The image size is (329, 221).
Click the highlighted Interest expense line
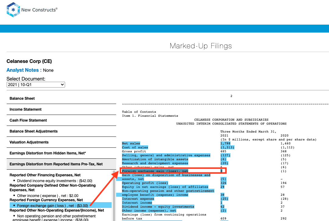[138, 199]
